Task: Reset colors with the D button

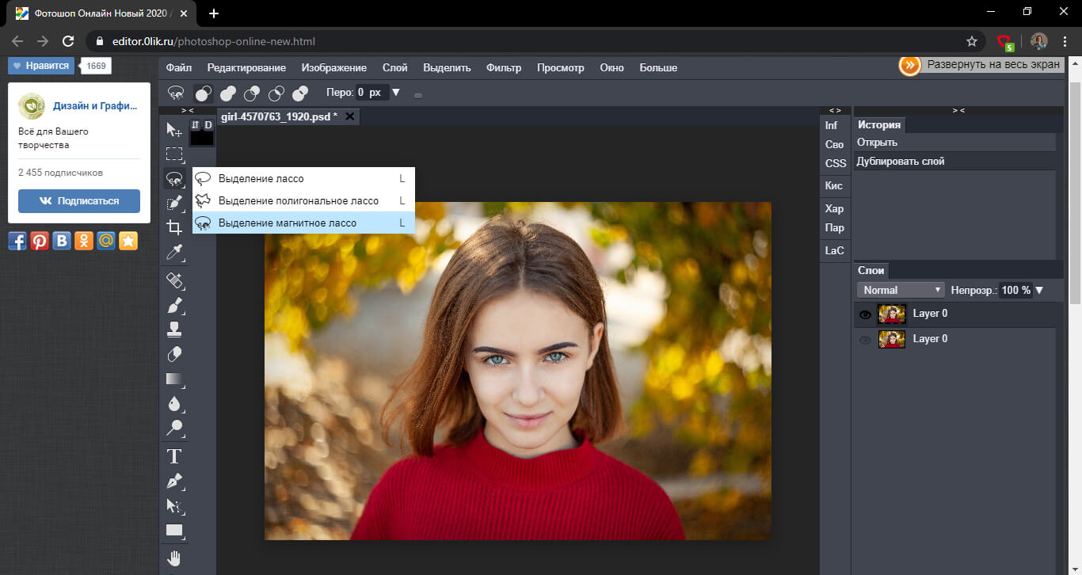Action: 208,125
